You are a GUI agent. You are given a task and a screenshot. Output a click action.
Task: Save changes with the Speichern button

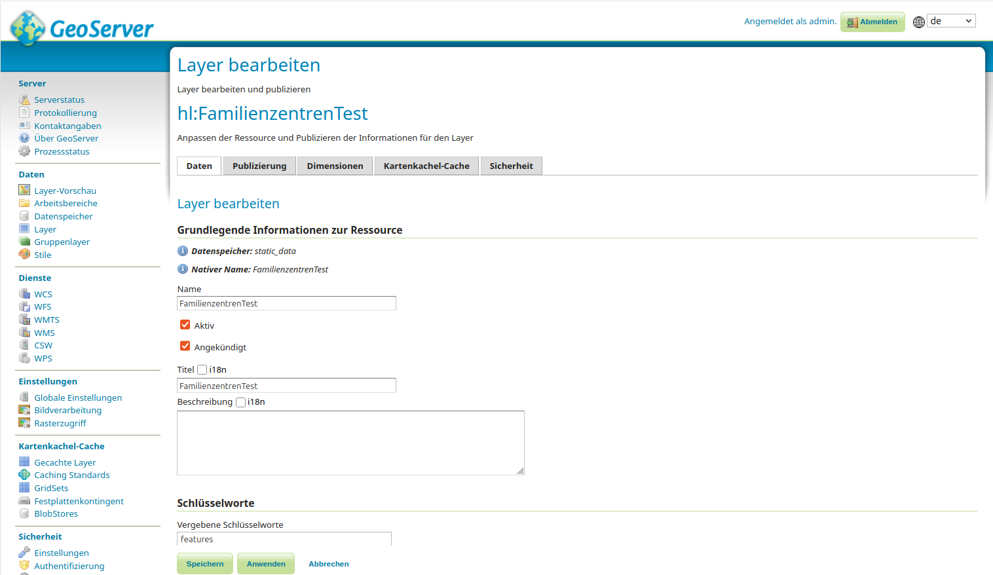[204, 563]
